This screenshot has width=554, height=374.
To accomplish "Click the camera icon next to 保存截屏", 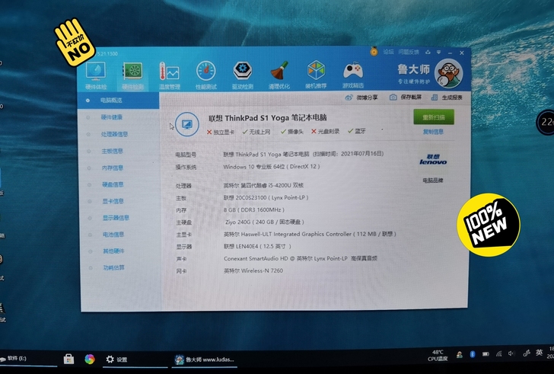I will pyautogui.click(x=393, y=97).
